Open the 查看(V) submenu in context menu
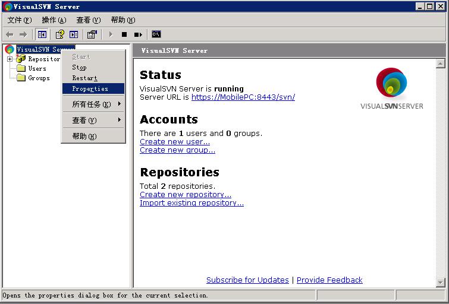Screen dimensions: 449x304 [x=93, y=121]
